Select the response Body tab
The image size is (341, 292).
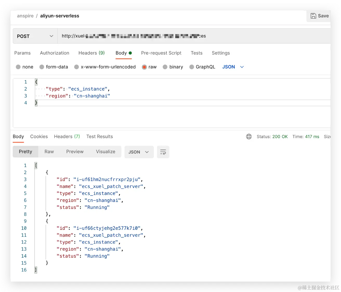pyautogui.click(x=18, y=136)
